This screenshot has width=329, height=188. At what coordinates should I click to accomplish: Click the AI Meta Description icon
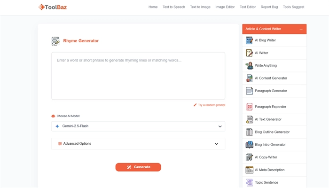tap(249, 170)
